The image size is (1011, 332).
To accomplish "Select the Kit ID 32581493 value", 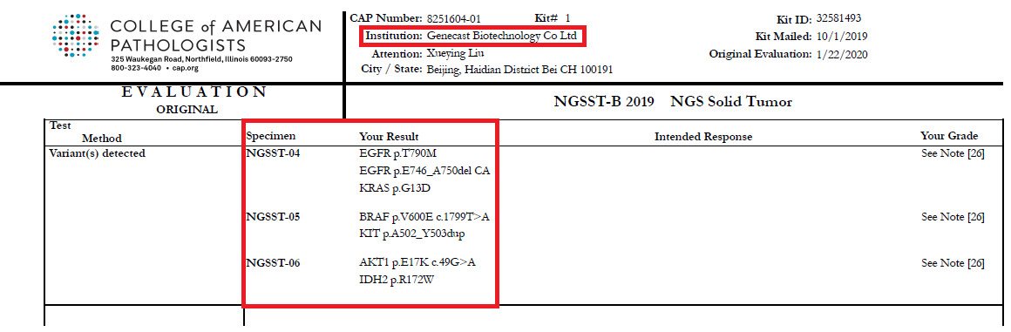I will coord(838,18).
